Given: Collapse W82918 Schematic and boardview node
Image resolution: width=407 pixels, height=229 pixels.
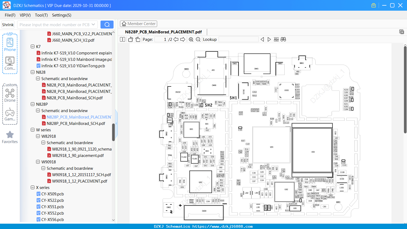Looking at the screenshot, I should click(43, 143).
